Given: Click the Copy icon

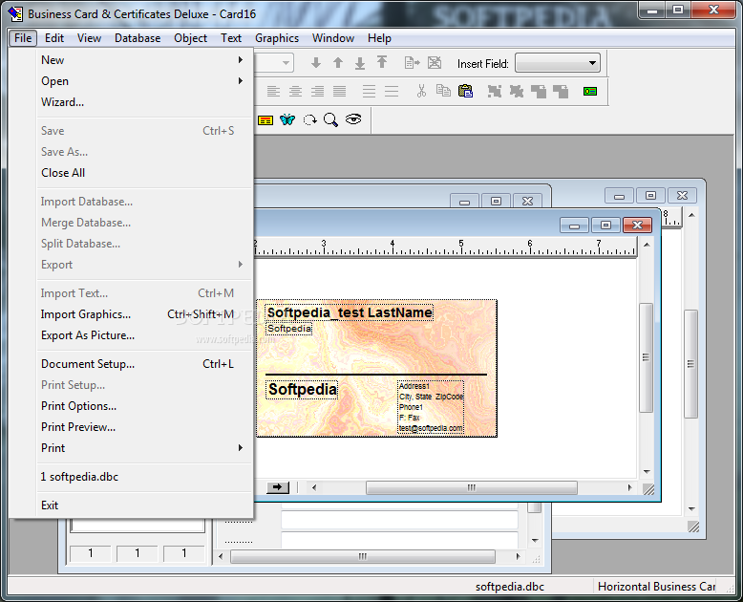Looking at the screenshot, I should coord(443,91).
